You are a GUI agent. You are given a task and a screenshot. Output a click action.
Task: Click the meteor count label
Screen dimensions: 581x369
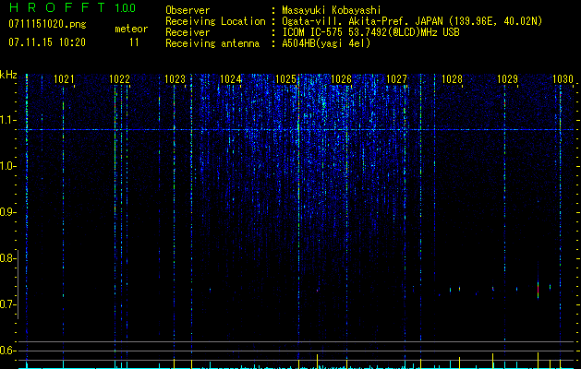[x=131, y=29]
